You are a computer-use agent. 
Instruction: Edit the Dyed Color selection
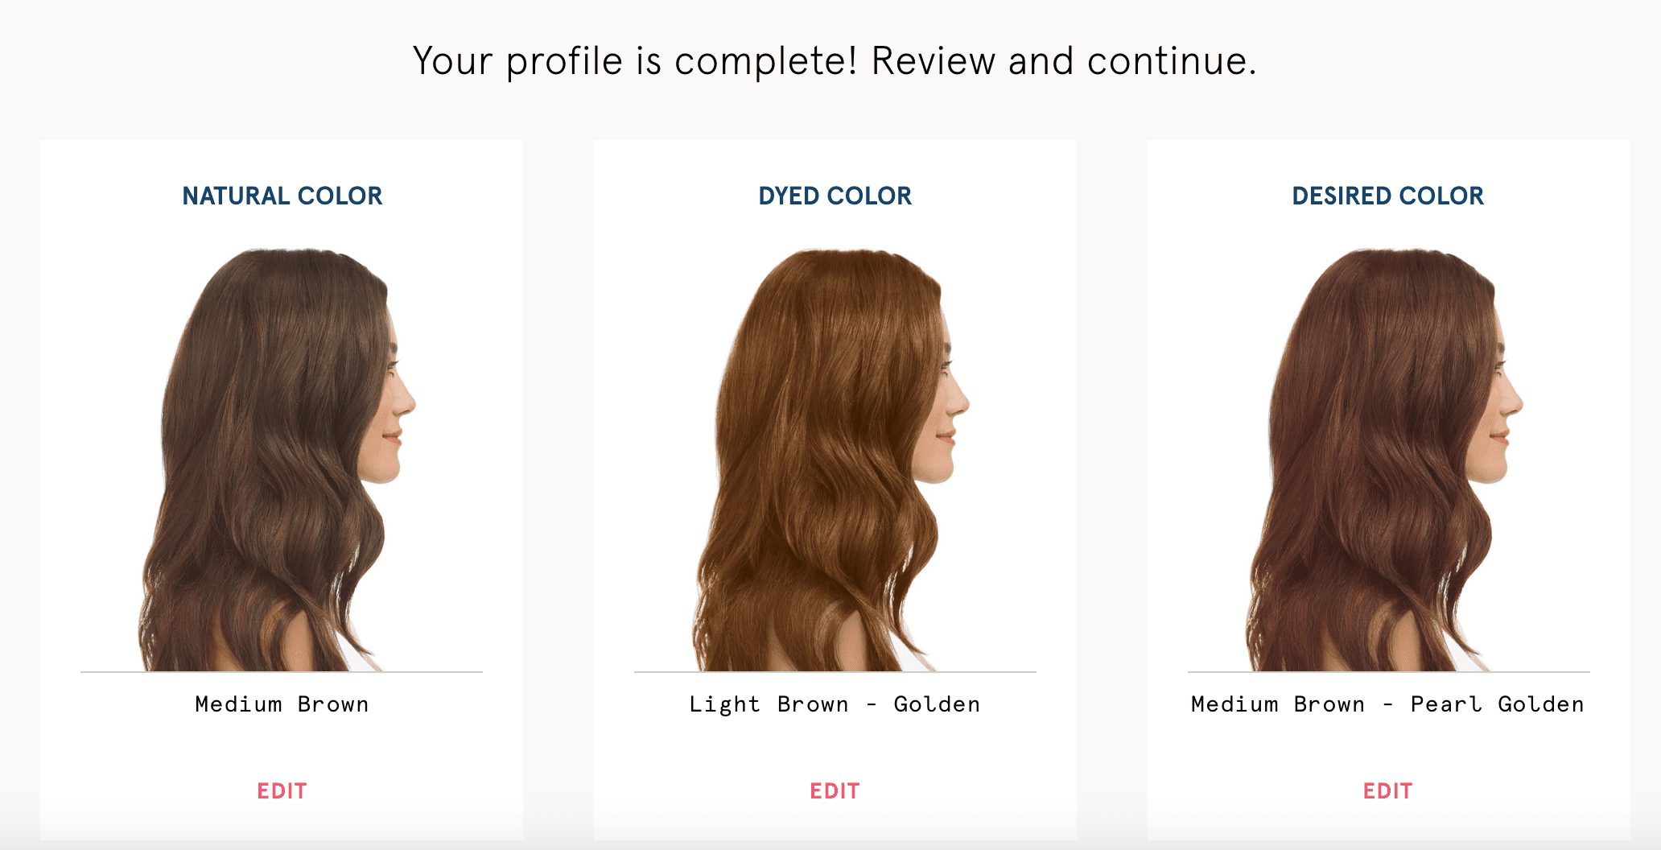point(835,791)
